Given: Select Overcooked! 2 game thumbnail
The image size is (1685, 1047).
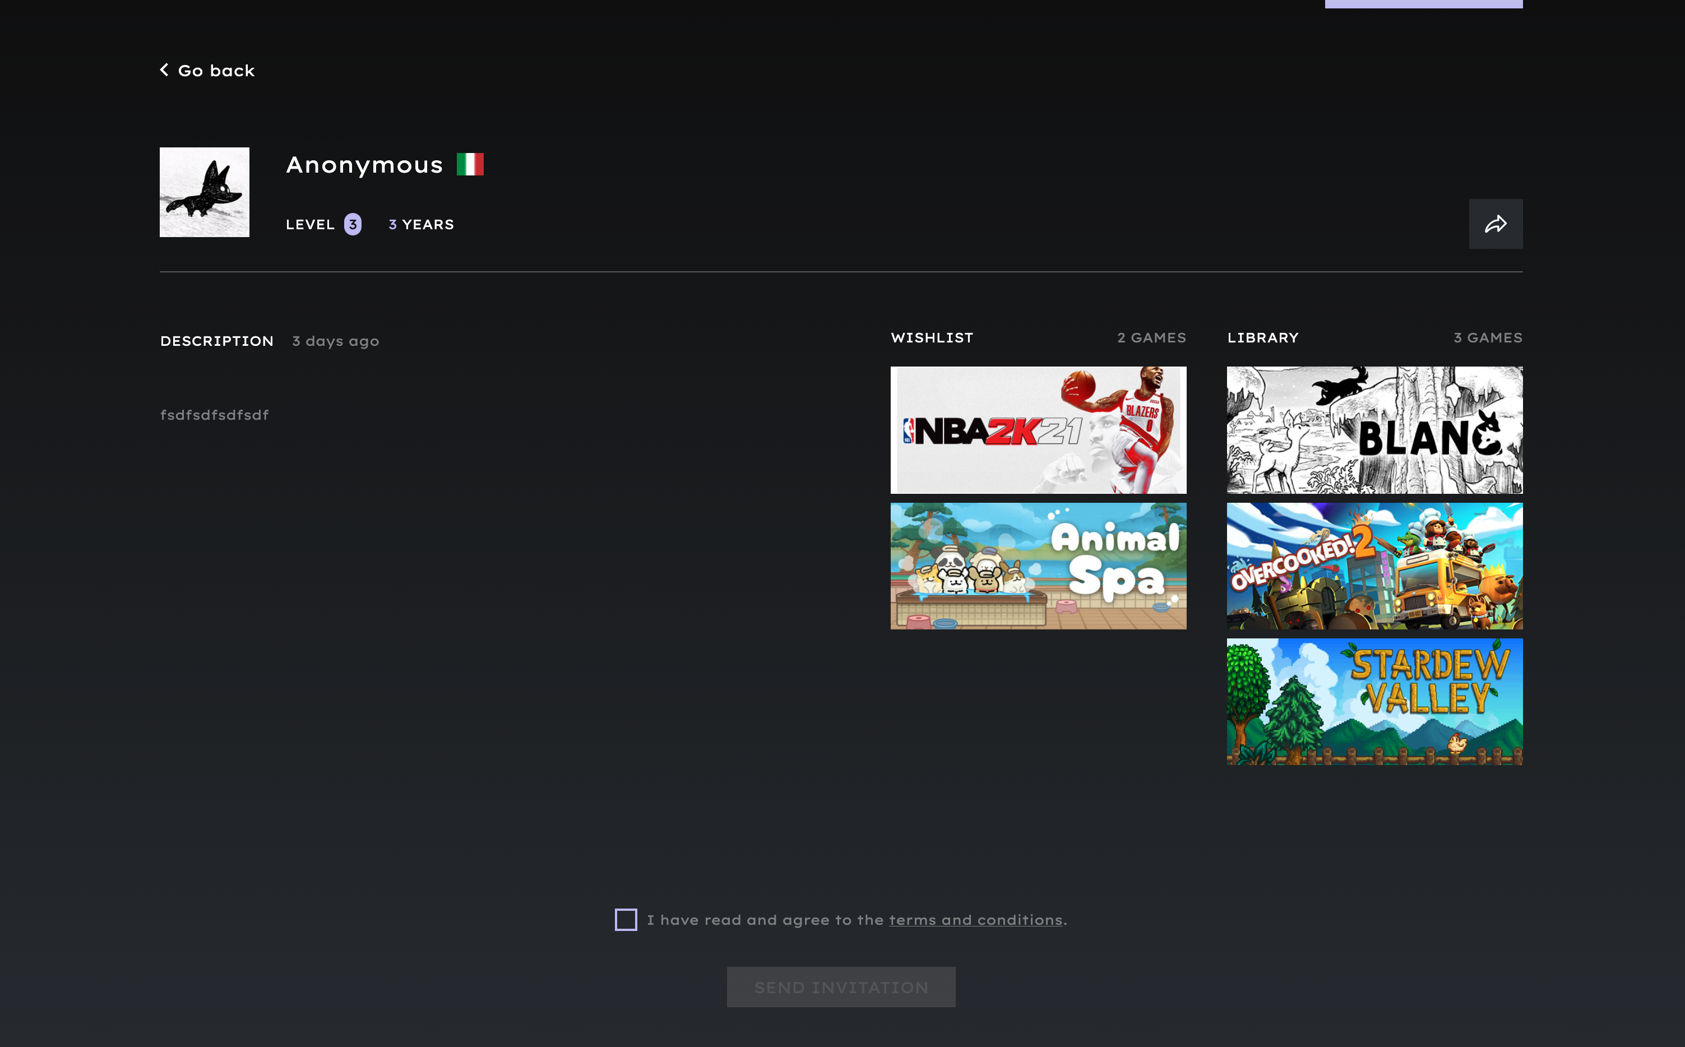Looking at the screenshot, I should tap(1374, 566).
